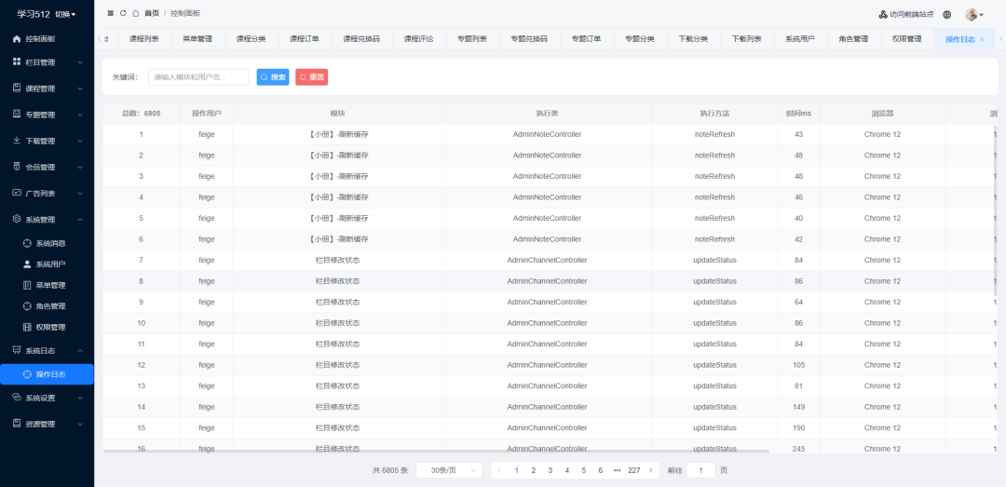Image resolution: width=1006 pixels, height=487 pixels.
Task: Click the blue 搜索 button
Action: [x=273, y=77]
